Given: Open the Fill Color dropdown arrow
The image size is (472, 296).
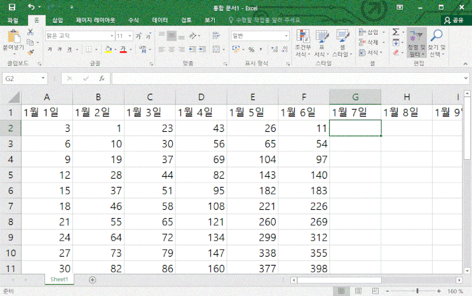Looking at the screenshot, I should click(116, 49).
